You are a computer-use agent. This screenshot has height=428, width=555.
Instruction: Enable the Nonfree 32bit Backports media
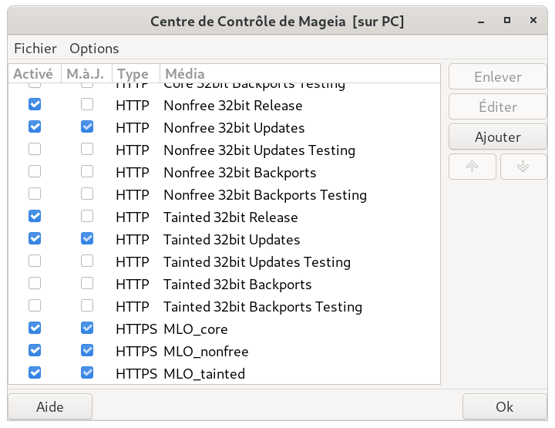pyautogui.click(x=35, y=171)
